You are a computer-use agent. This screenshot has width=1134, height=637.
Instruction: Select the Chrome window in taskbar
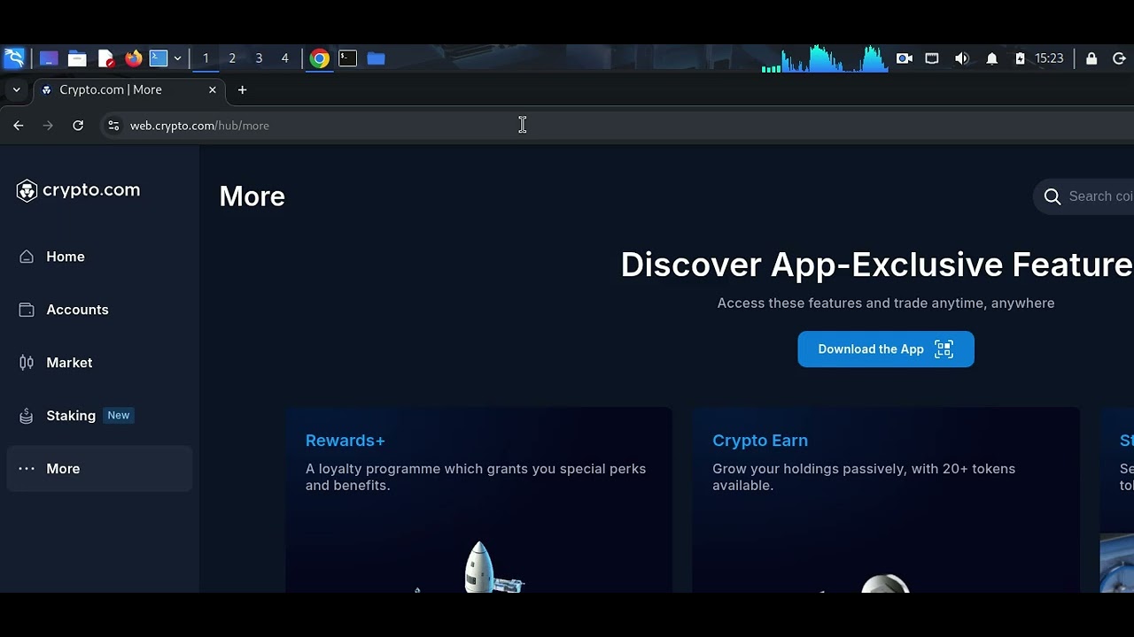[x=320, y=58]
